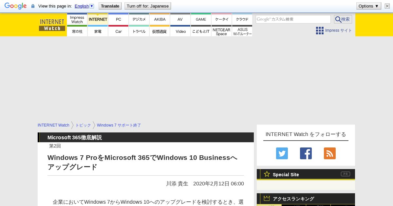Open the Video nav tab
The width and height of the screenshot is (393, 206).
coord(180,31)
